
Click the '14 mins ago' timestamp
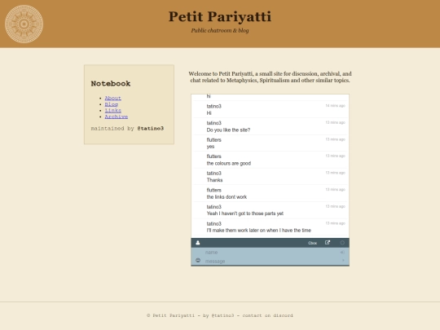335,106
